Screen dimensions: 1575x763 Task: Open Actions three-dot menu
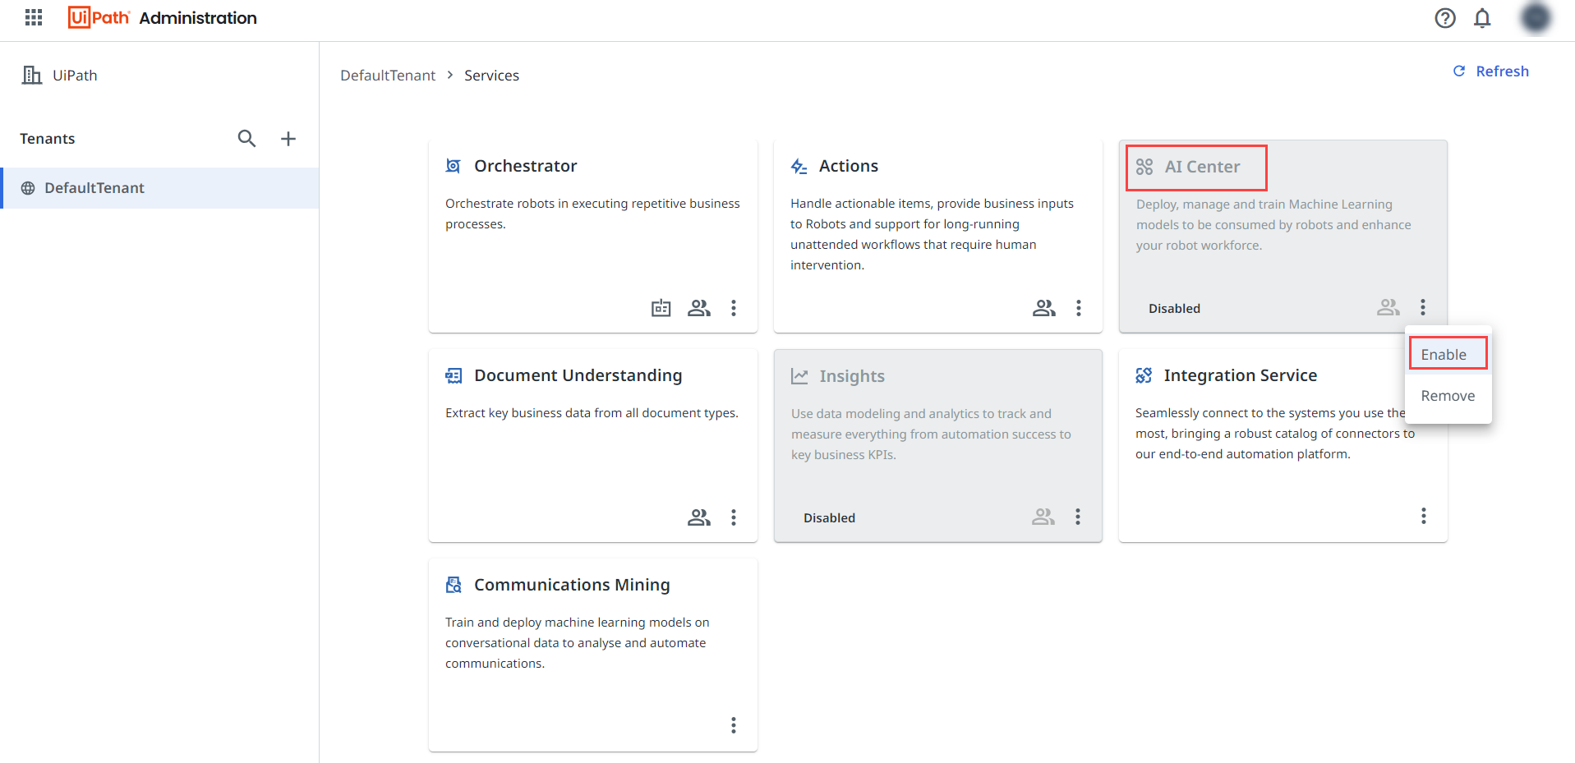[x=1079, y=308]
